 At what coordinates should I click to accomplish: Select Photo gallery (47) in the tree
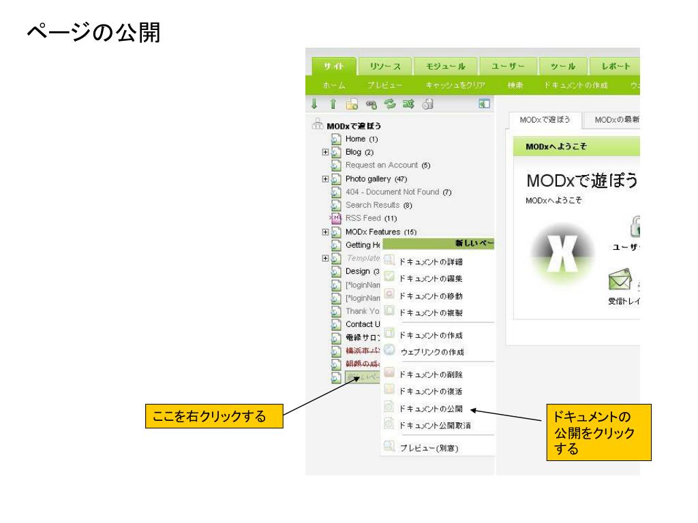pos(376,179)
